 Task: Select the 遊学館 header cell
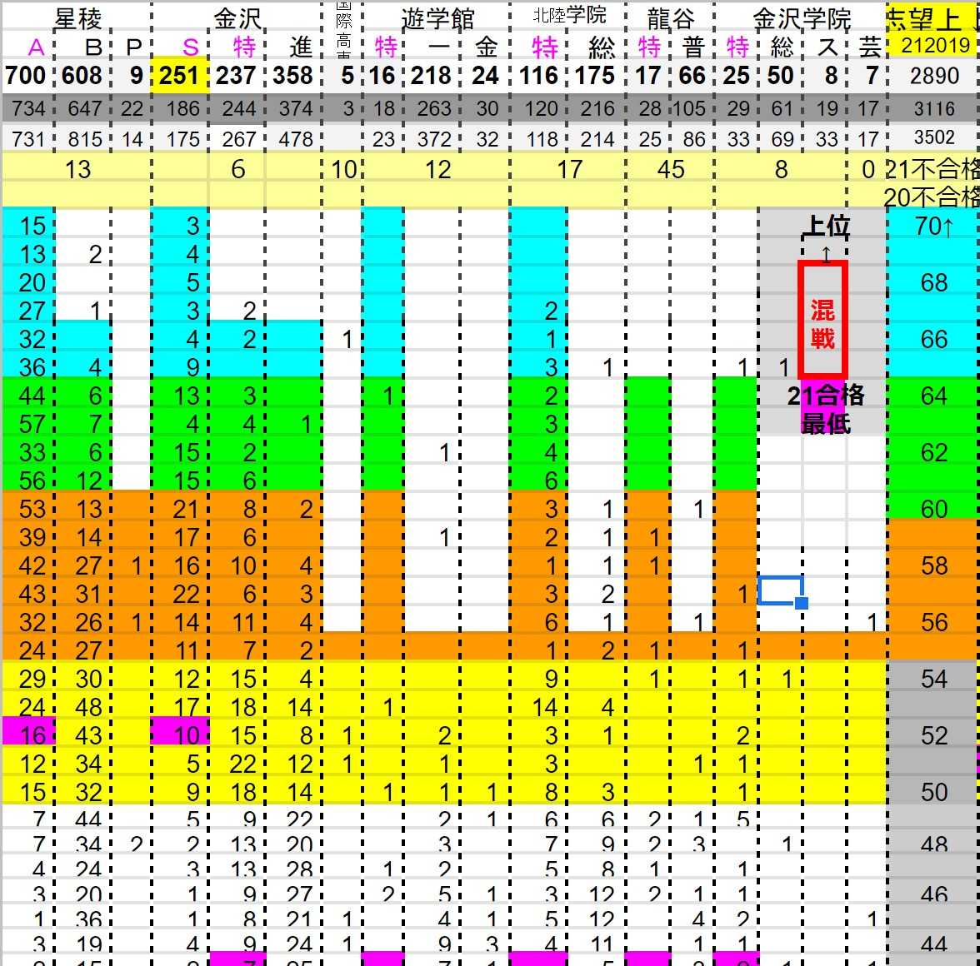coord(437,17)
